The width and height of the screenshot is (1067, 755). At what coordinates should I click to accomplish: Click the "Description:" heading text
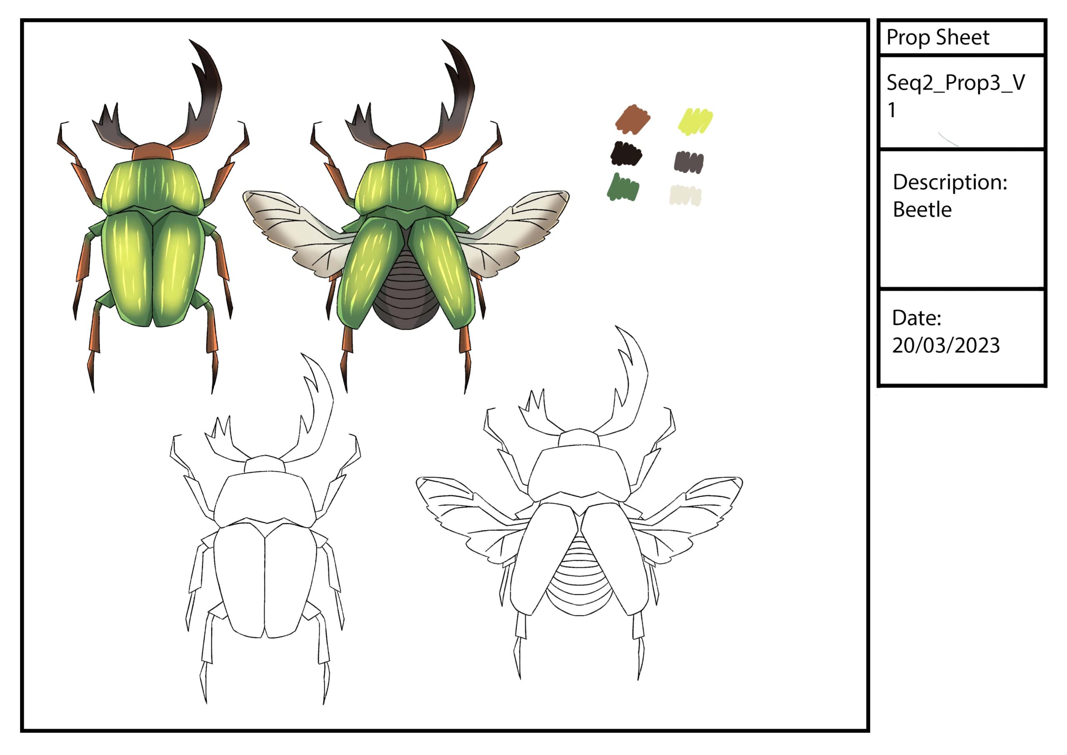coord(949,182)
